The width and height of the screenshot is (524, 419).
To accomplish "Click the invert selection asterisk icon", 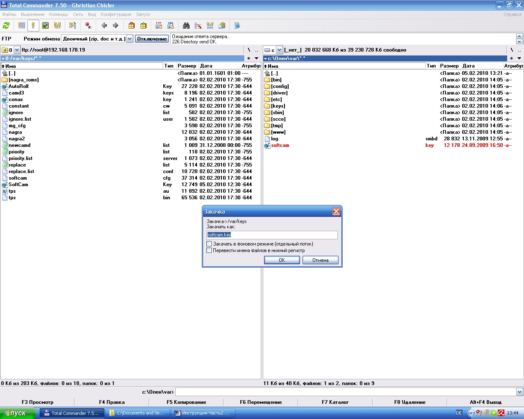I will pos(88,25).
